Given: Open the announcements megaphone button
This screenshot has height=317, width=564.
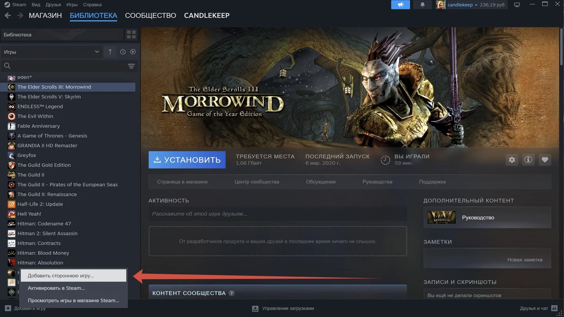Looking at the screenshot, I should 400,5.
